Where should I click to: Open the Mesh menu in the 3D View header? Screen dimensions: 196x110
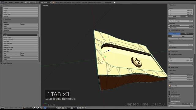[20, 108]
